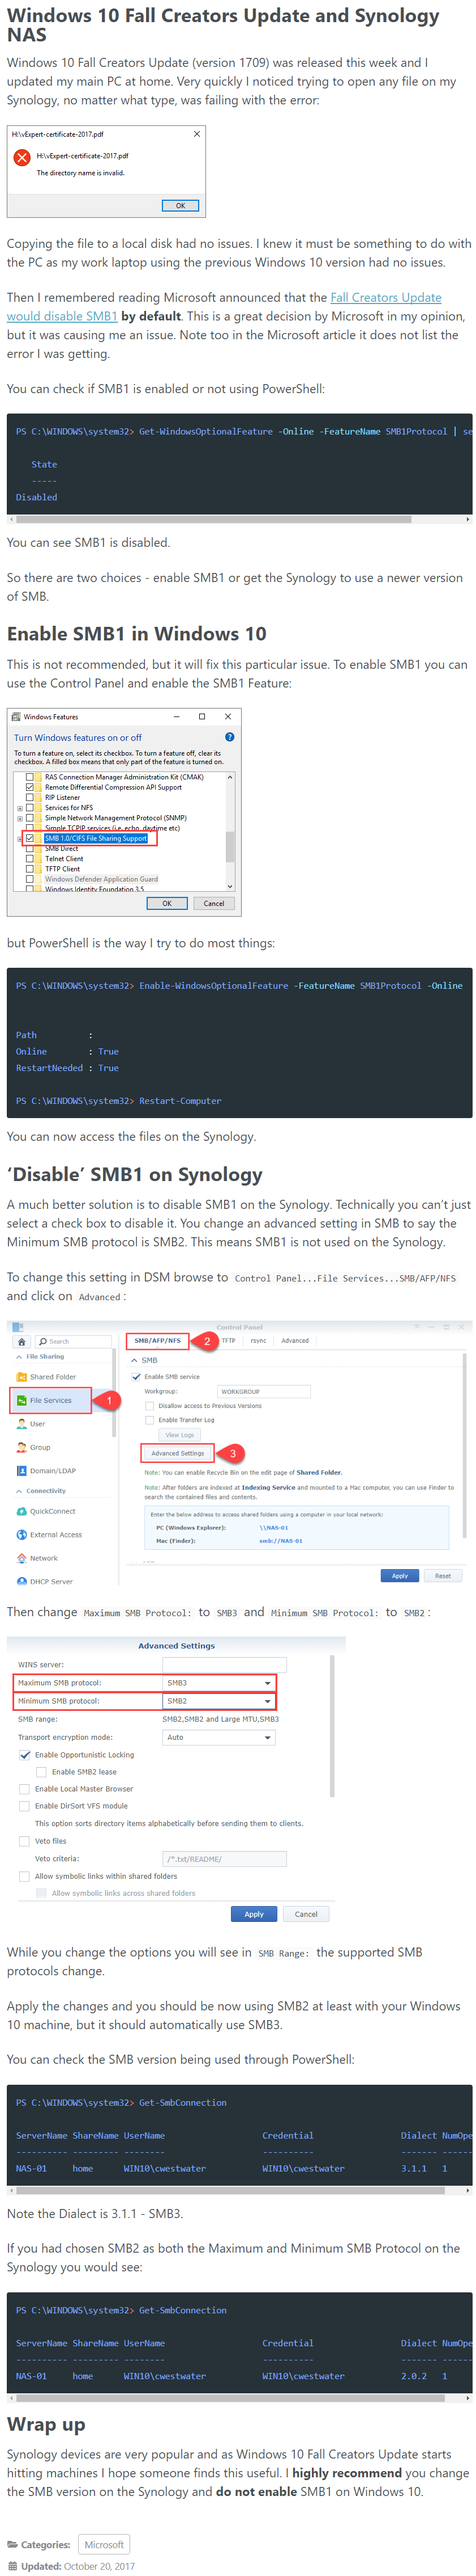
Task: Open the Minimum SMB protocol dropdown
Action: point(218,1701)
